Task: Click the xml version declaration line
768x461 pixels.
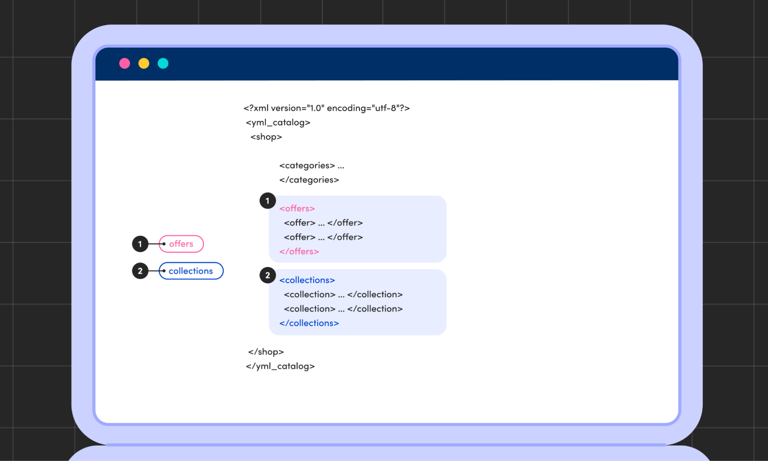Action: point(327,108)
